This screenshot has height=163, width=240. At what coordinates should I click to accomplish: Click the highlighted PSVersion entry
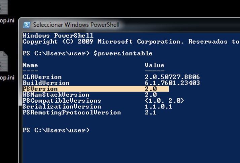(x=40, y=89)
